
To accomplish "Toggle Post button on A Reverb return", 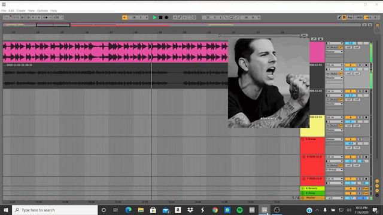I will tap(366, 189).
